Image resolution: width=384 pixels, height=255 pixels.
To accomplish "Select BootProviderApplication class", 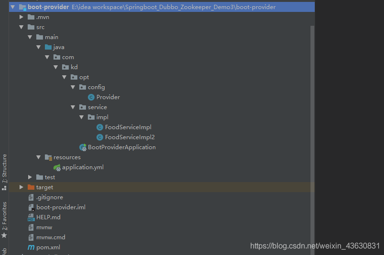I will tap(122, 147).
